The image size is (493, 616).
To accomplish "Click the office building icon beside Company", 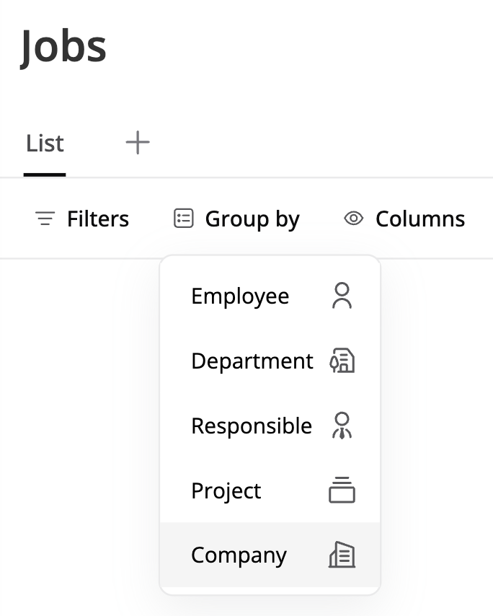I will [342, 555].
